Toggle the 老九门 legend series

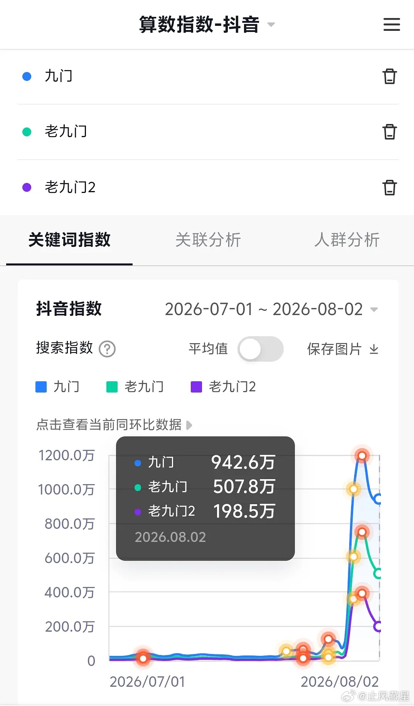click(135, 387)
